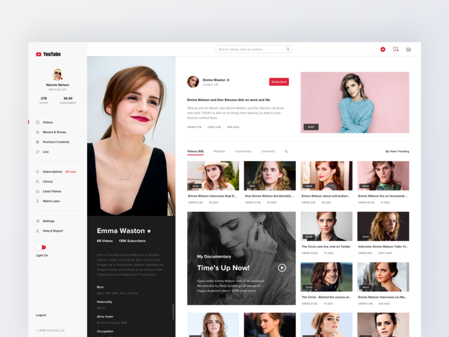Click the Settings sliders icon
Image resolution: width=449 pixels, height=337 pixels.
[38, 221]
